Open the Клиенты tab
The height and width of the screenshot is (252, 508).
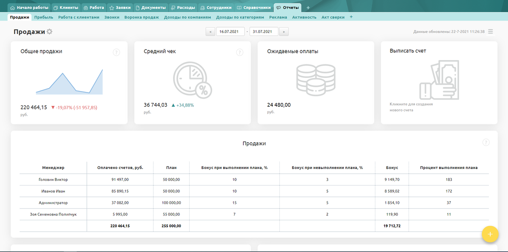(65, 8)
